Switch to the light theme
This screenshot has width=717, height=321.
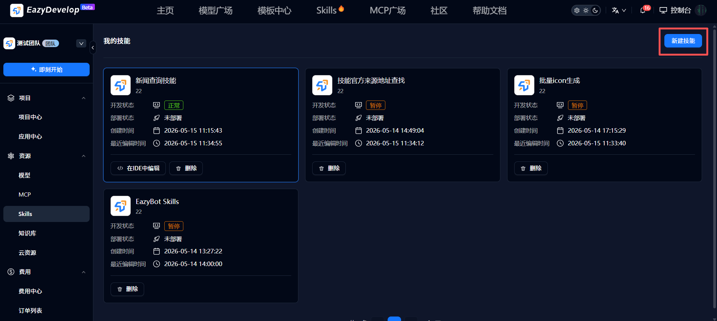(x=586, y=10)
